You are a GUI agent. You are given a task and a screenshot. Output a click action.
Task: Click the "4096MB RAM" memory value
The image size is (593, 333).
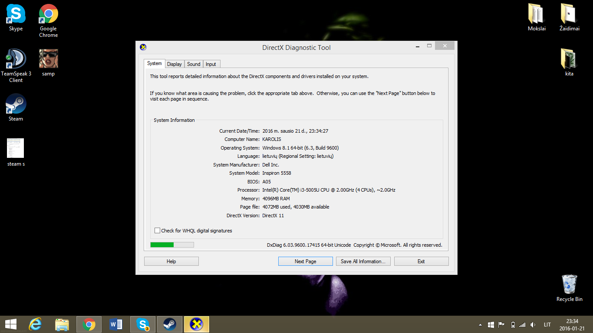(x=276, y=199)
